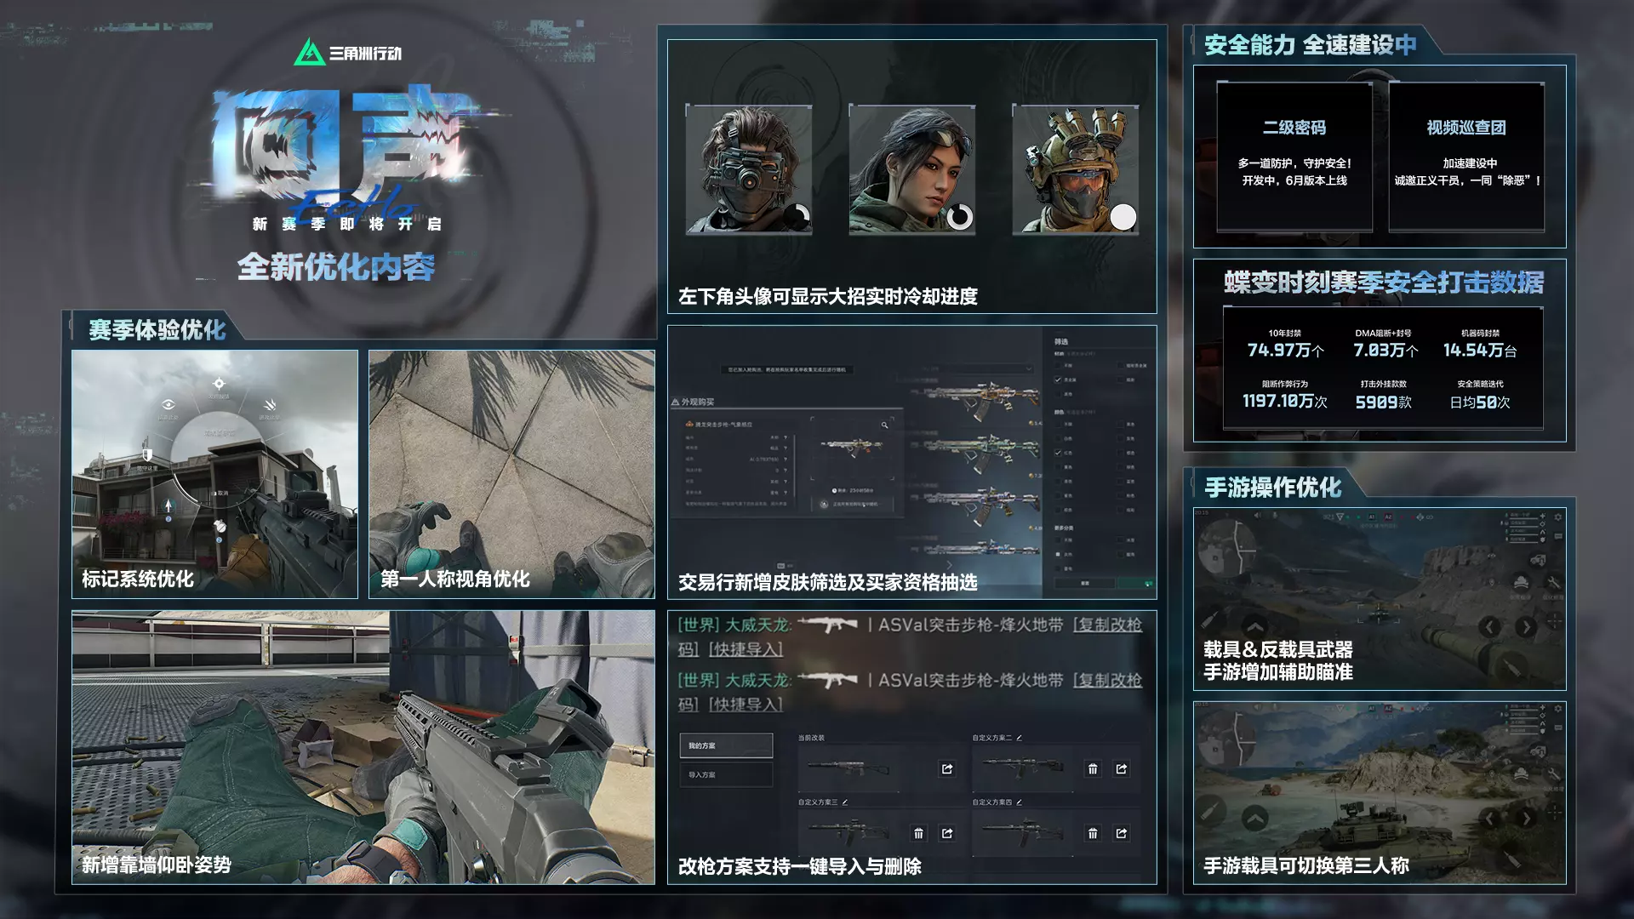Tap upward chevron button in lower tank screenshot
1634x919 pixels.
tap(1255, 819)
